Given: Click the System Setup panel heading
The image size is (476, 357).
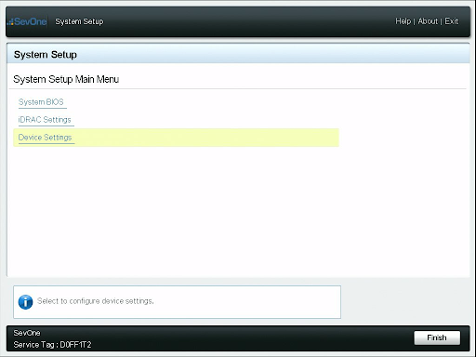Looking at the screenshot, I should (46, 55).
